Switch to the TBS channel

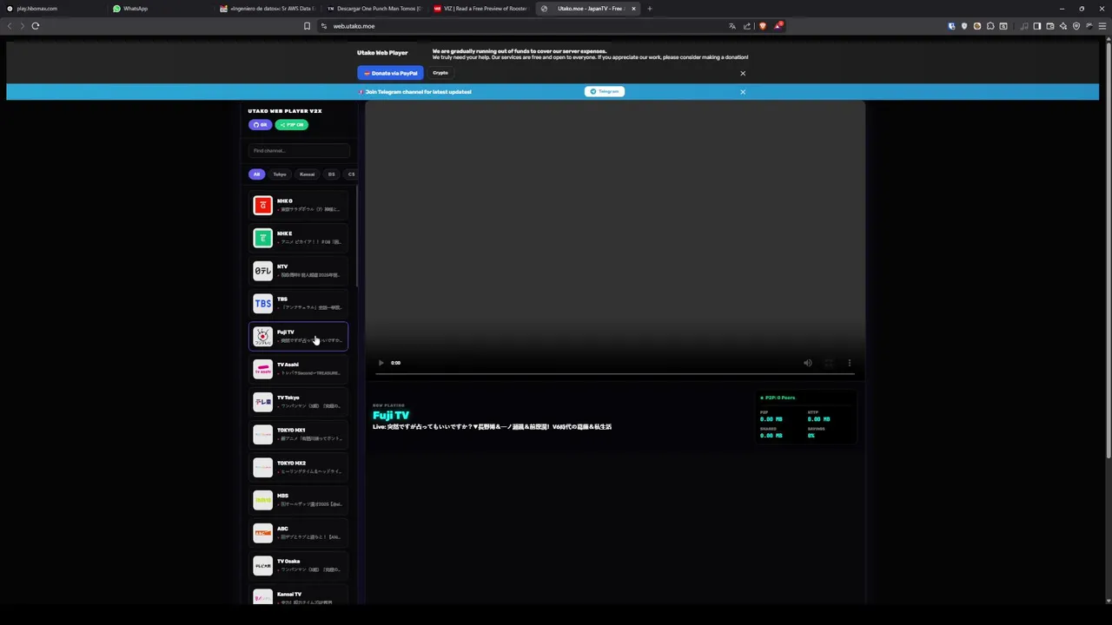tap(298, 303)
